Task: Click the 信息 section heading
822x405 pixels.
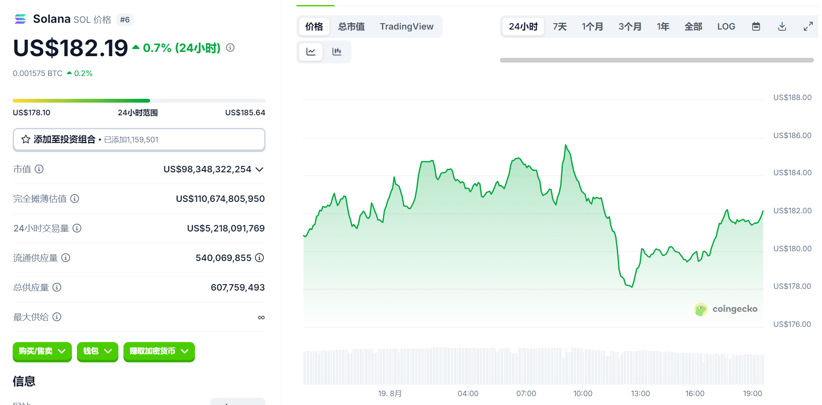Action: pos(24,381)
